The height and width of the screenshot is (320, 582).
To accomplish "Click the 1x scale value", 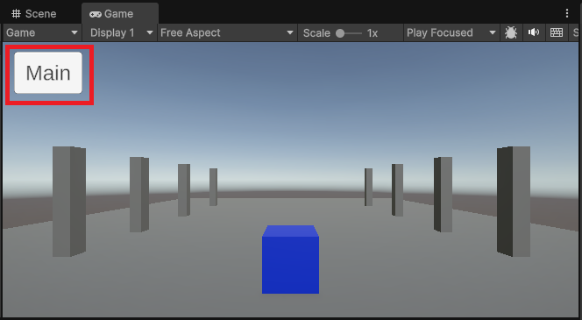I will click(x=373, y=33).
